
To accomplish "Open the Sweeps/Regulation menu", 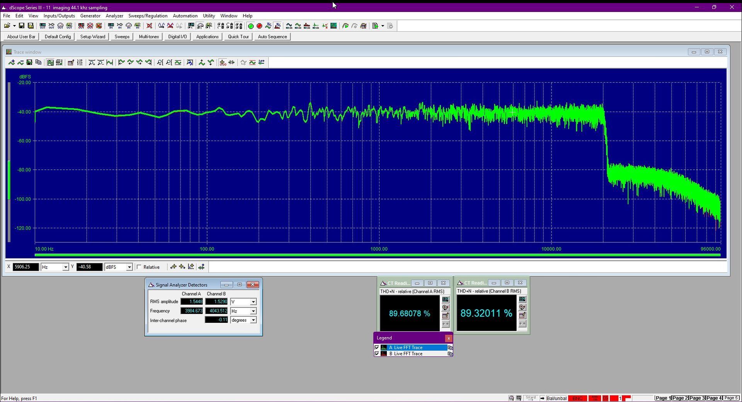I will [148, 16].
